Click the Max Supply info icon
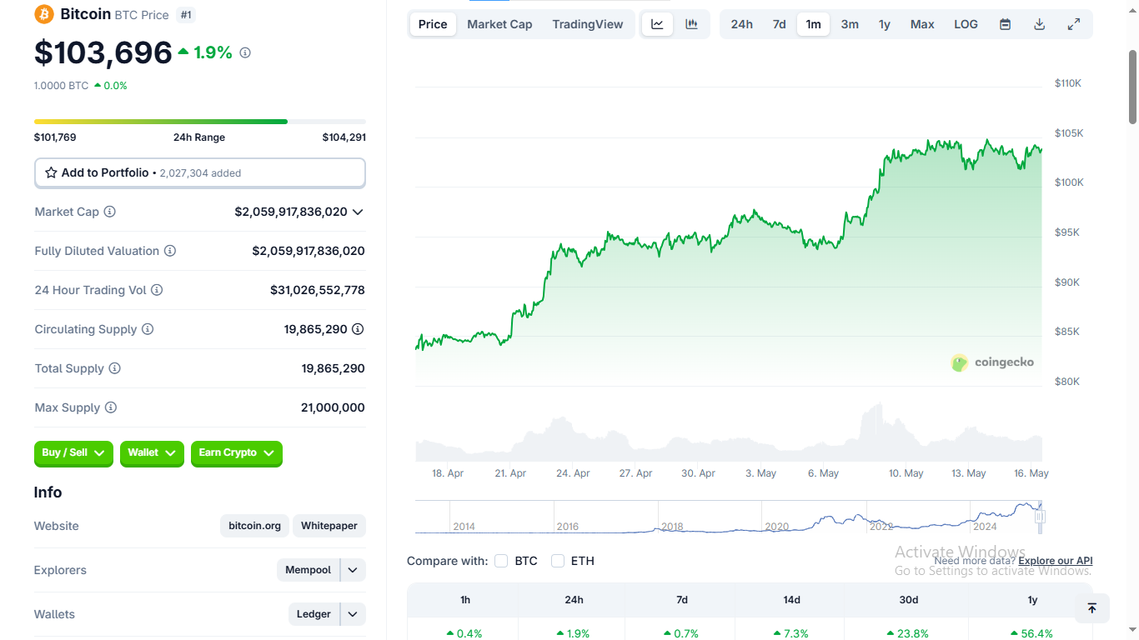Screen dimensions: 1139x640 [x=111, y=407]
